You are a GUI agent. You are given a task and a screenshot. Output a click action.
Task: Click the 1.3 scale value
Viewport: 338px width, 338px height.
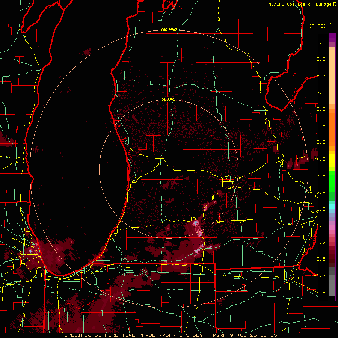click(321, 276)
